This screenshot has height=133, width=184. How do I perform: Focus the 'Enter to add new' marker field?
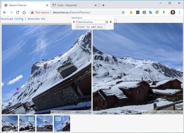click(x=90, y=27)
